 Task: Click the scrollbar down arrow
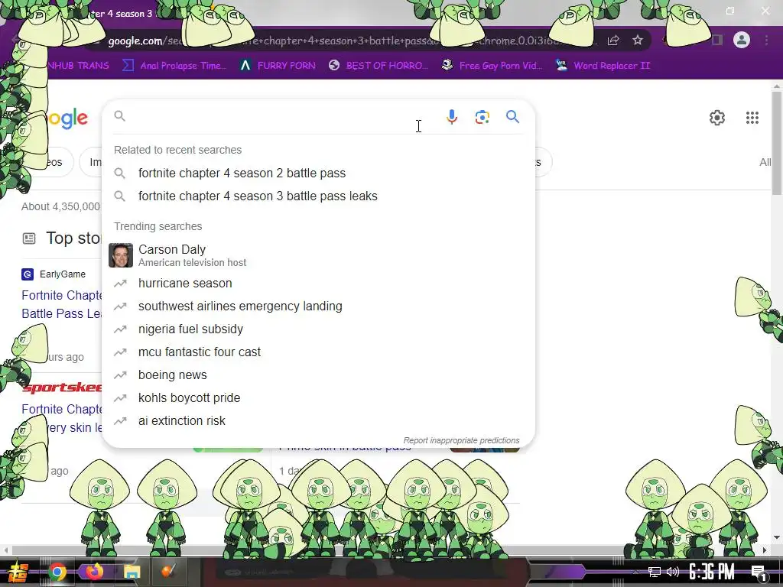777,537
